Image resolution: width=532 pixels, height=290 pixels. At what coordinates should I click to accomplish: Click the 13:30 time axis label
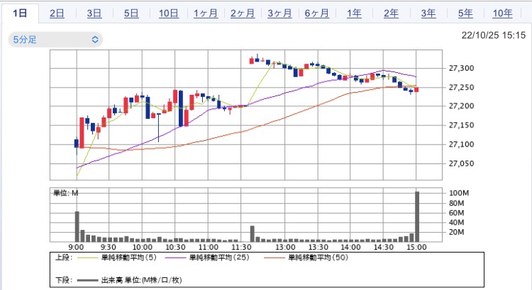318,248
